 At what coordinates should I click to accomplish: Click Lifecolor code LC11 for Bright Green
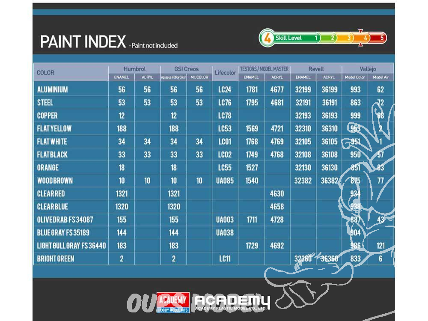click(x=225, y=259)
